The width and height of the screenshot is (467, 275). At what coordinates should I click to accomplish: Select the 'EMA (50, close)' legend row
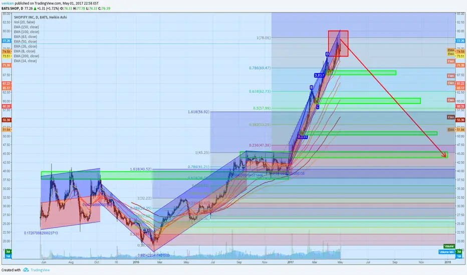(x=26, y=41)
